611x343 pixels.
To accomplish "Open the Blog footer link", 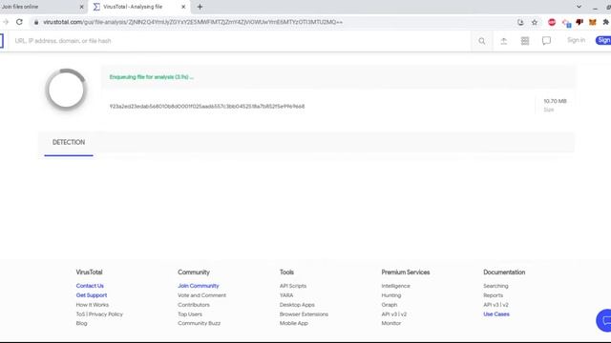I will tap(81, 323).
